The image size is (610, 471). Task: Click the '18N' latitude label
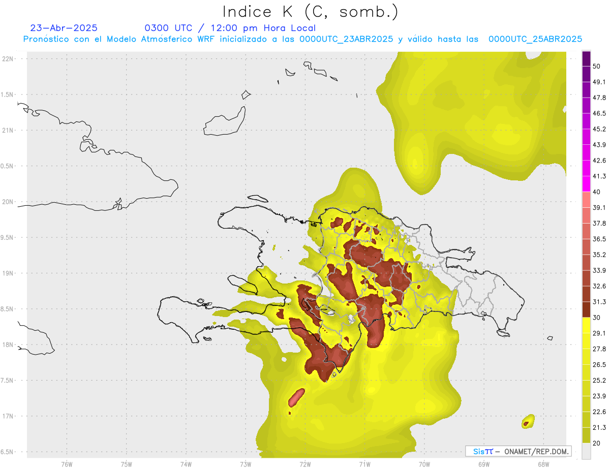click(x=8, y=344)
